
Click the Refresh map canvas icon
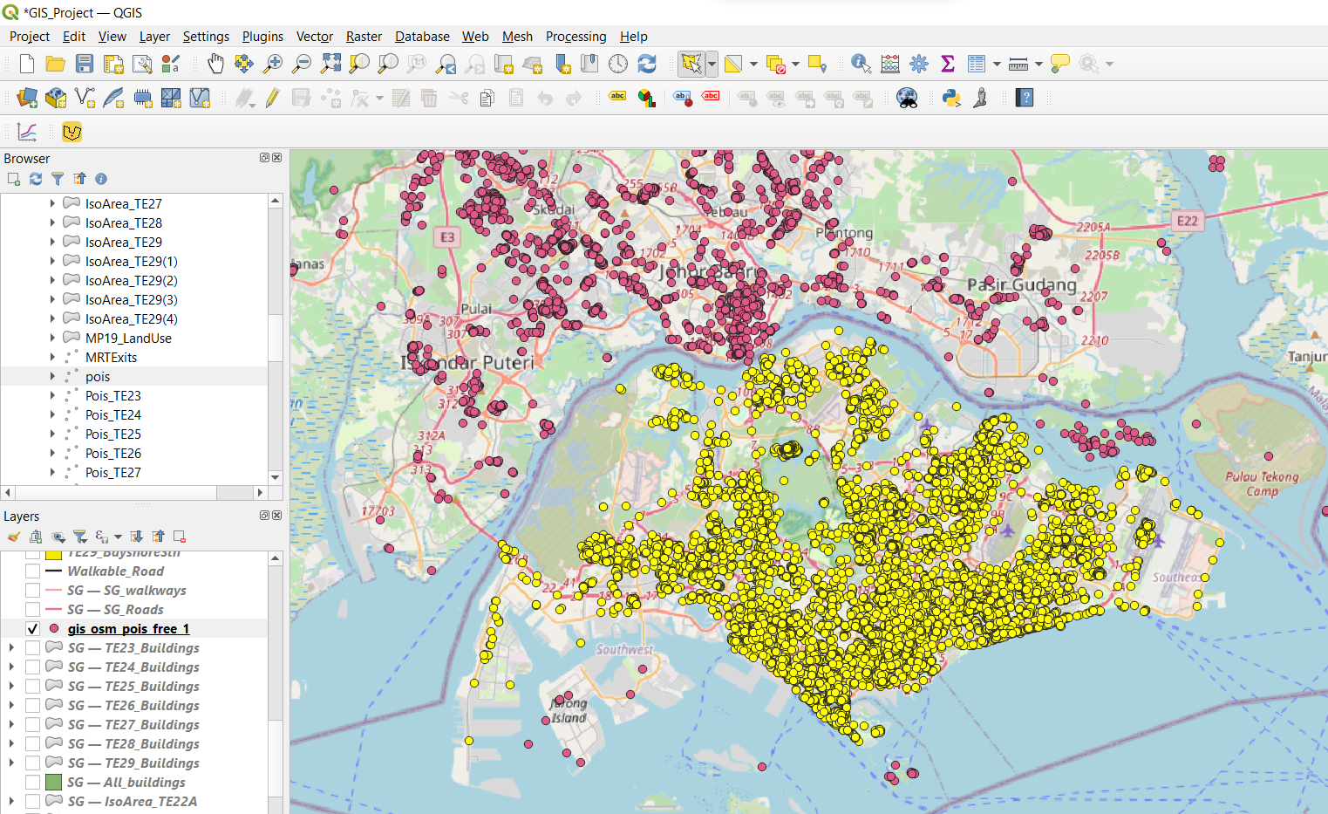[x=647, y=64]
